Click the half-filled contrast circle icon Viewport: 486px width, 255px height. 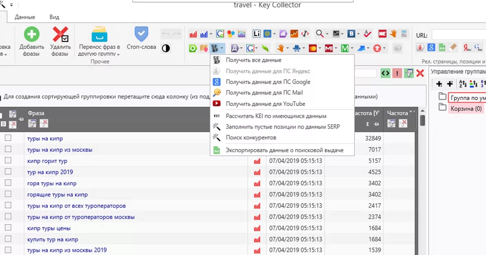tap(166, 48)
